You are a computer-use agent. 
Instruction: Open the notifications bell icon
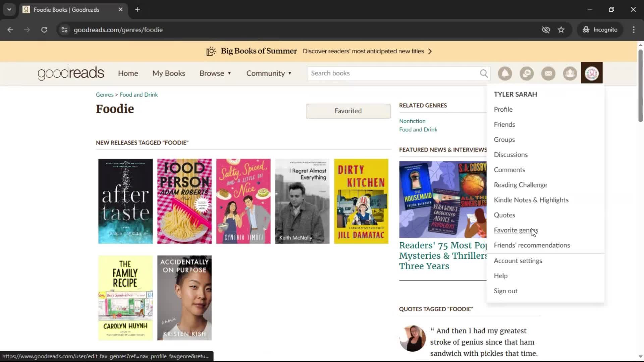pos(505,73)
